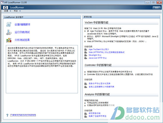The image size is (163, 123).
Task: Click the blue question mark help icon
Action: click(7, 115)
